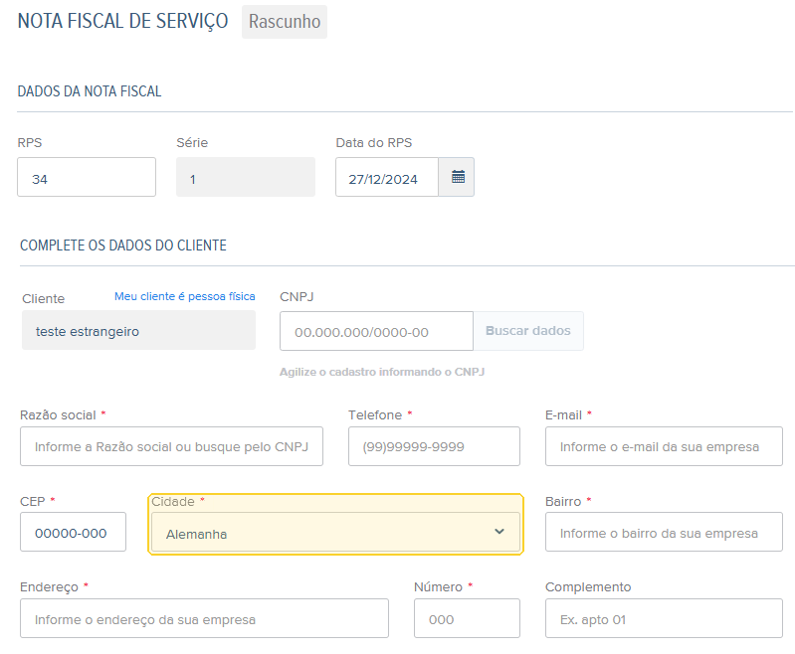The image size is (795, 654).
Task: Open the calendar picker for Data do RPS
Action: pos(457,177)
